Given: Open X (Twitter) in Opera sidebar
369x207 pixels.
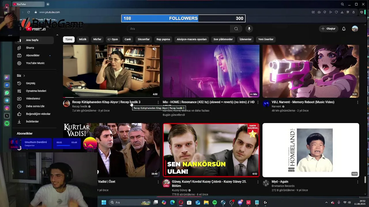Looking at the screenshot, I should click(x=7, y=116).
